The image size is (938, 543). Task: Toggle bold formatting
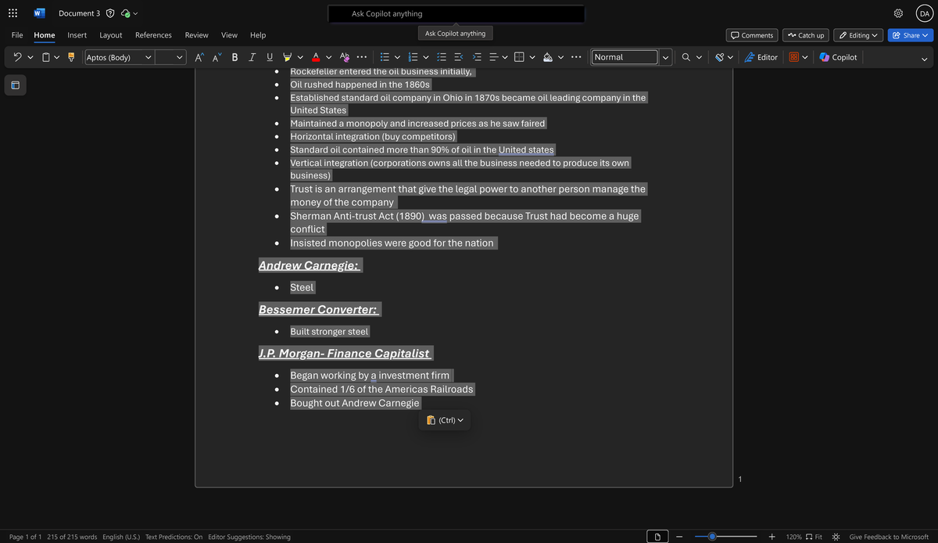[x=235, y=57]
